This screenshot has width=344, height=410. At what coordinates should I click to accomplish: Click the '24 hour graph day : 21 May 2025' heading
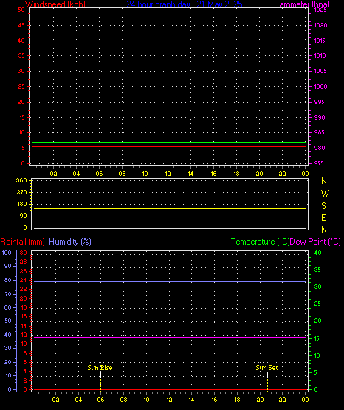[185, 4]
